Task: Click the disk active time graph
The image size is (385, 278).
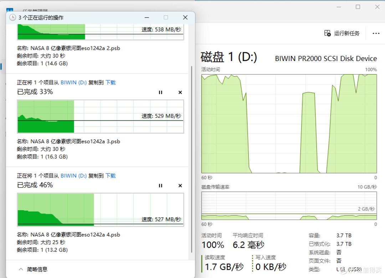Action: (289, 123)
